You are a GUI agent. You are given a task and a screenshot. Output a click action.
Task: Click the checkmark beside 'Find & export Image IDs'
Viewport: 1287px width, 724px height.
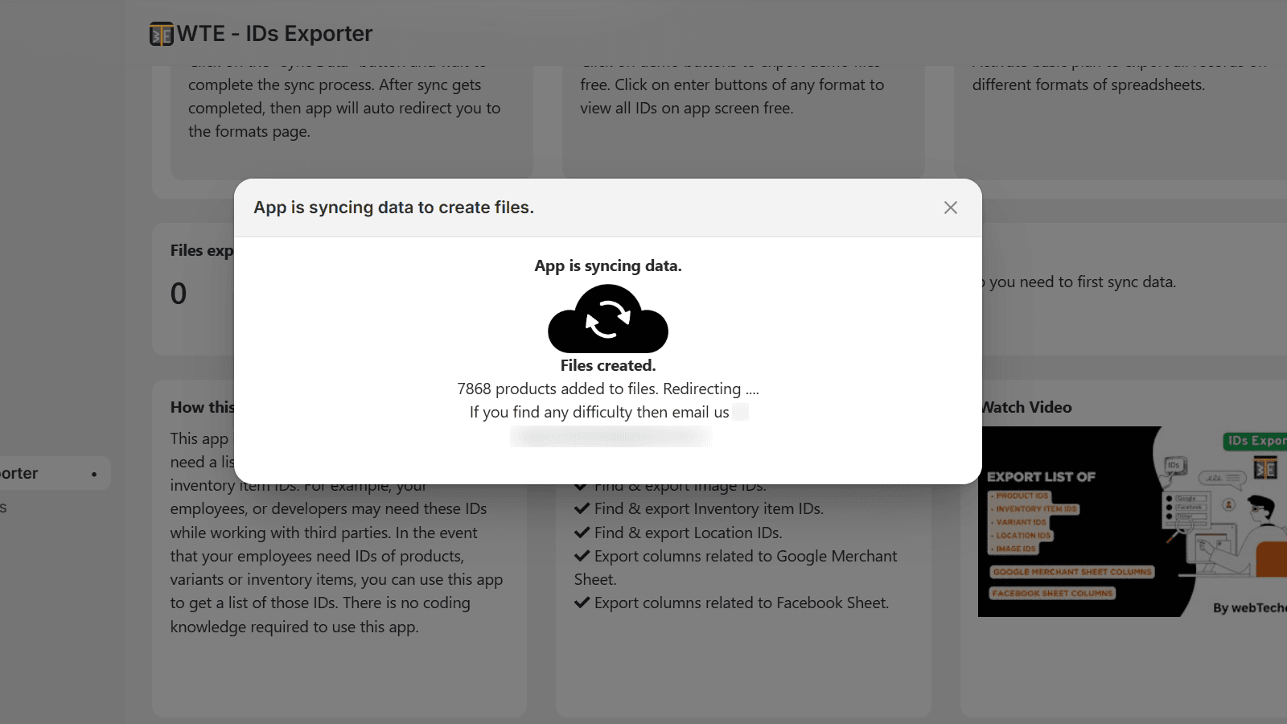pos(582,485)
